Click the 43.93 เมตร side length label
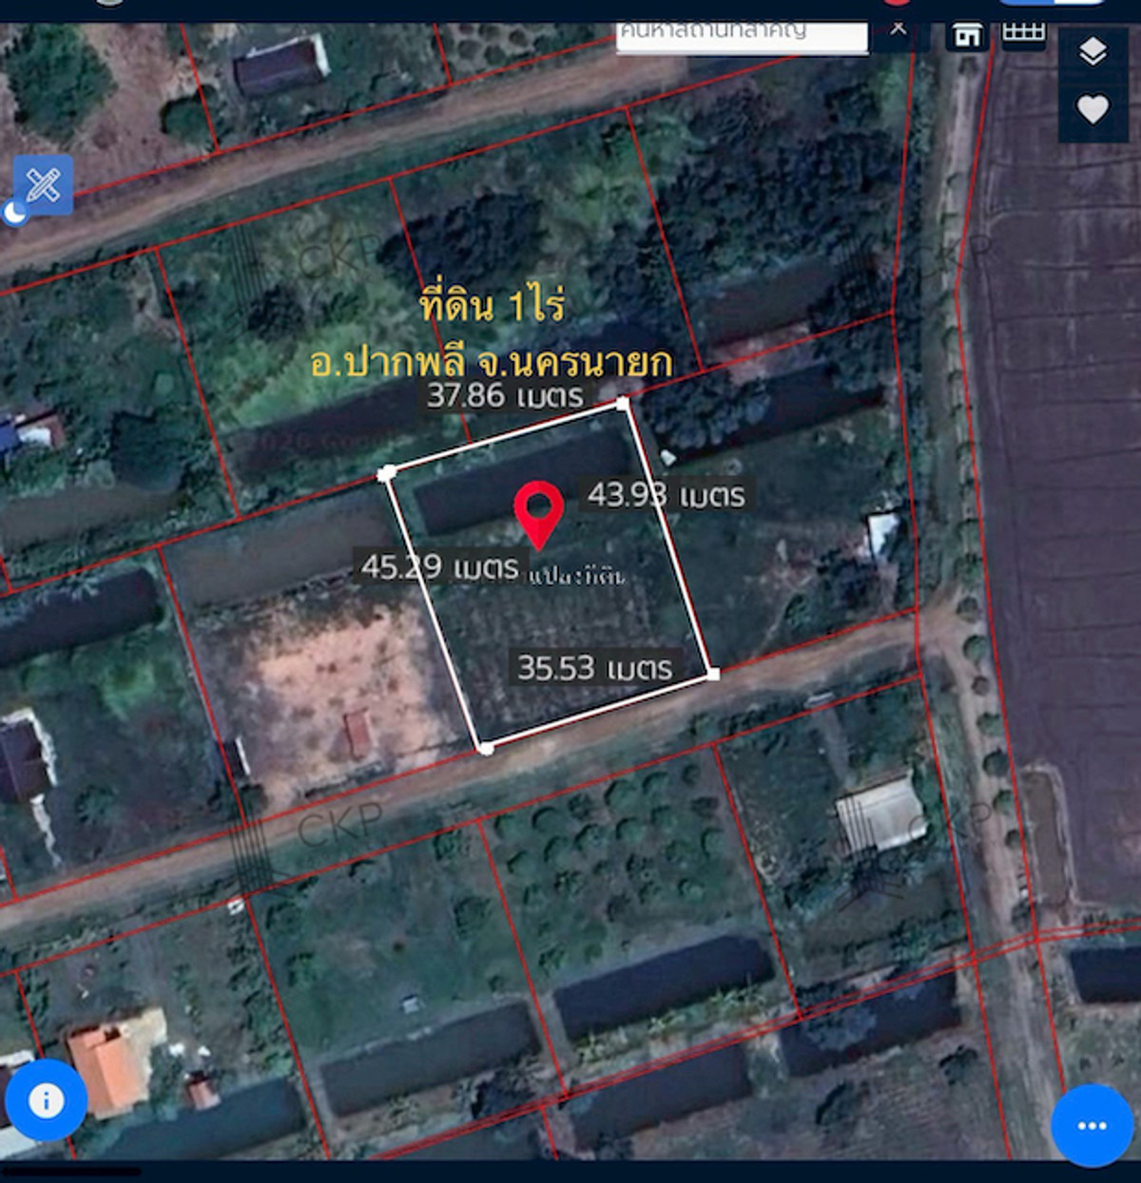The height and width of the screenshot is (1183, 1141). pyautogui.click(x=666, y=494)
